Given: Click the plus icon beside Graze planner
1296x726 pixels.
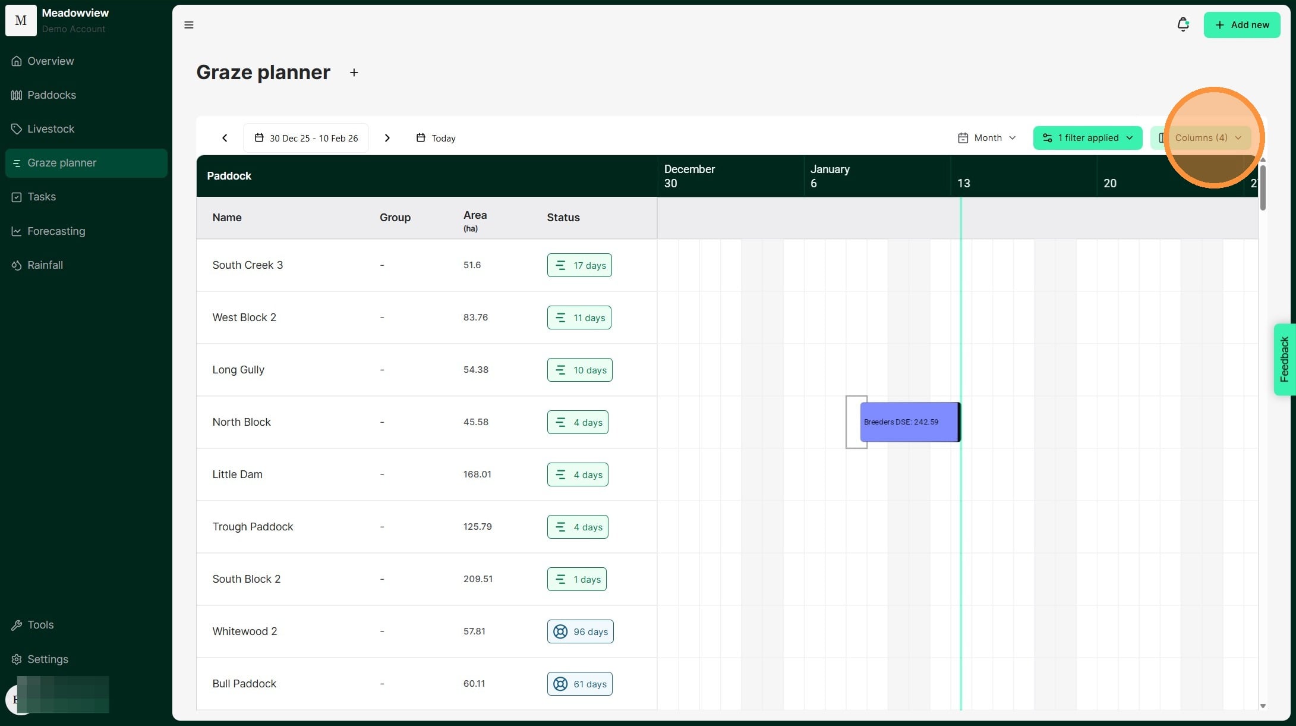Looking at the screenshot, I should tap(354, 73).
